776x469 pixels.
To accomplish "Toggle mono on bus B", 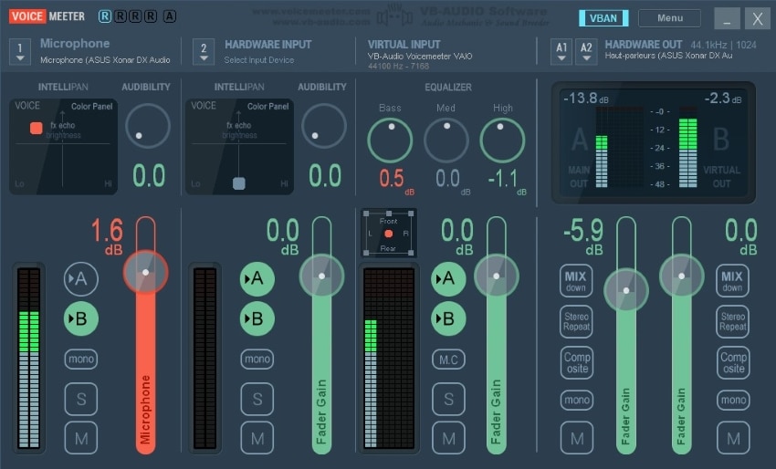I will (733, 400).
